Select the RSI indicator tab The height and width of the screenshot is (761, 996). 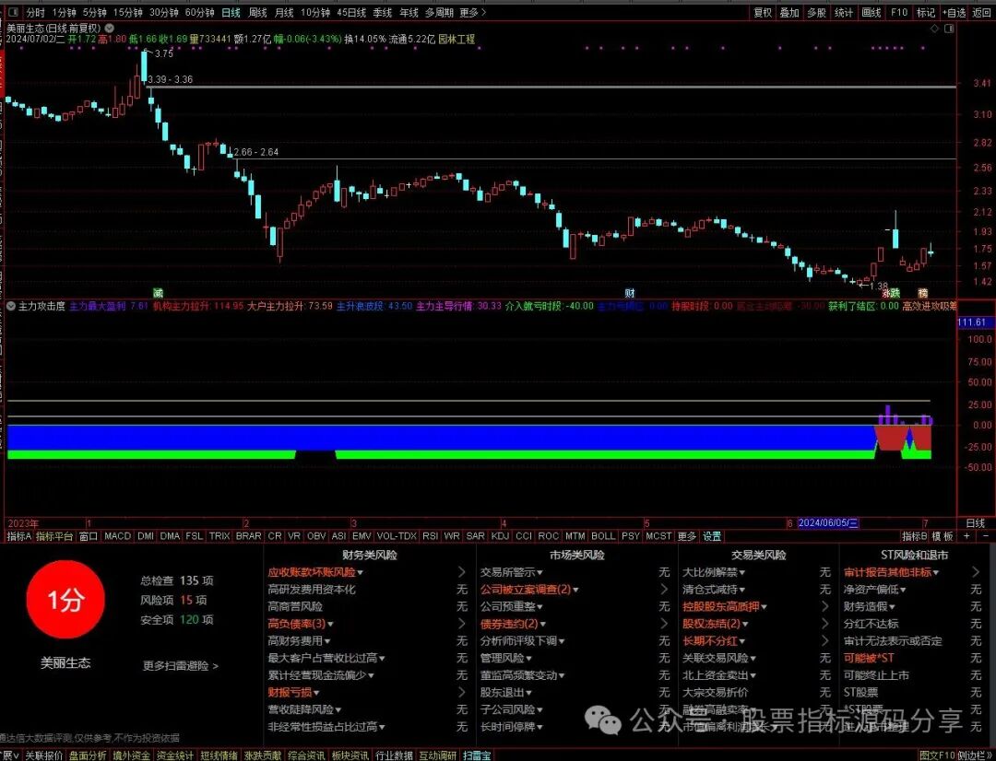point(430,536)
